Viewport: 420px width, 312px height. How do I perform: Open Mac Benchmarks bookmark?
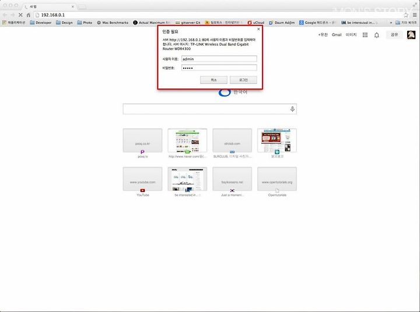[x=113, y=23]
